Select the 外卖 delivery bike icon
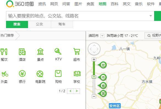 pyautogui.click(x=5, y=74)
